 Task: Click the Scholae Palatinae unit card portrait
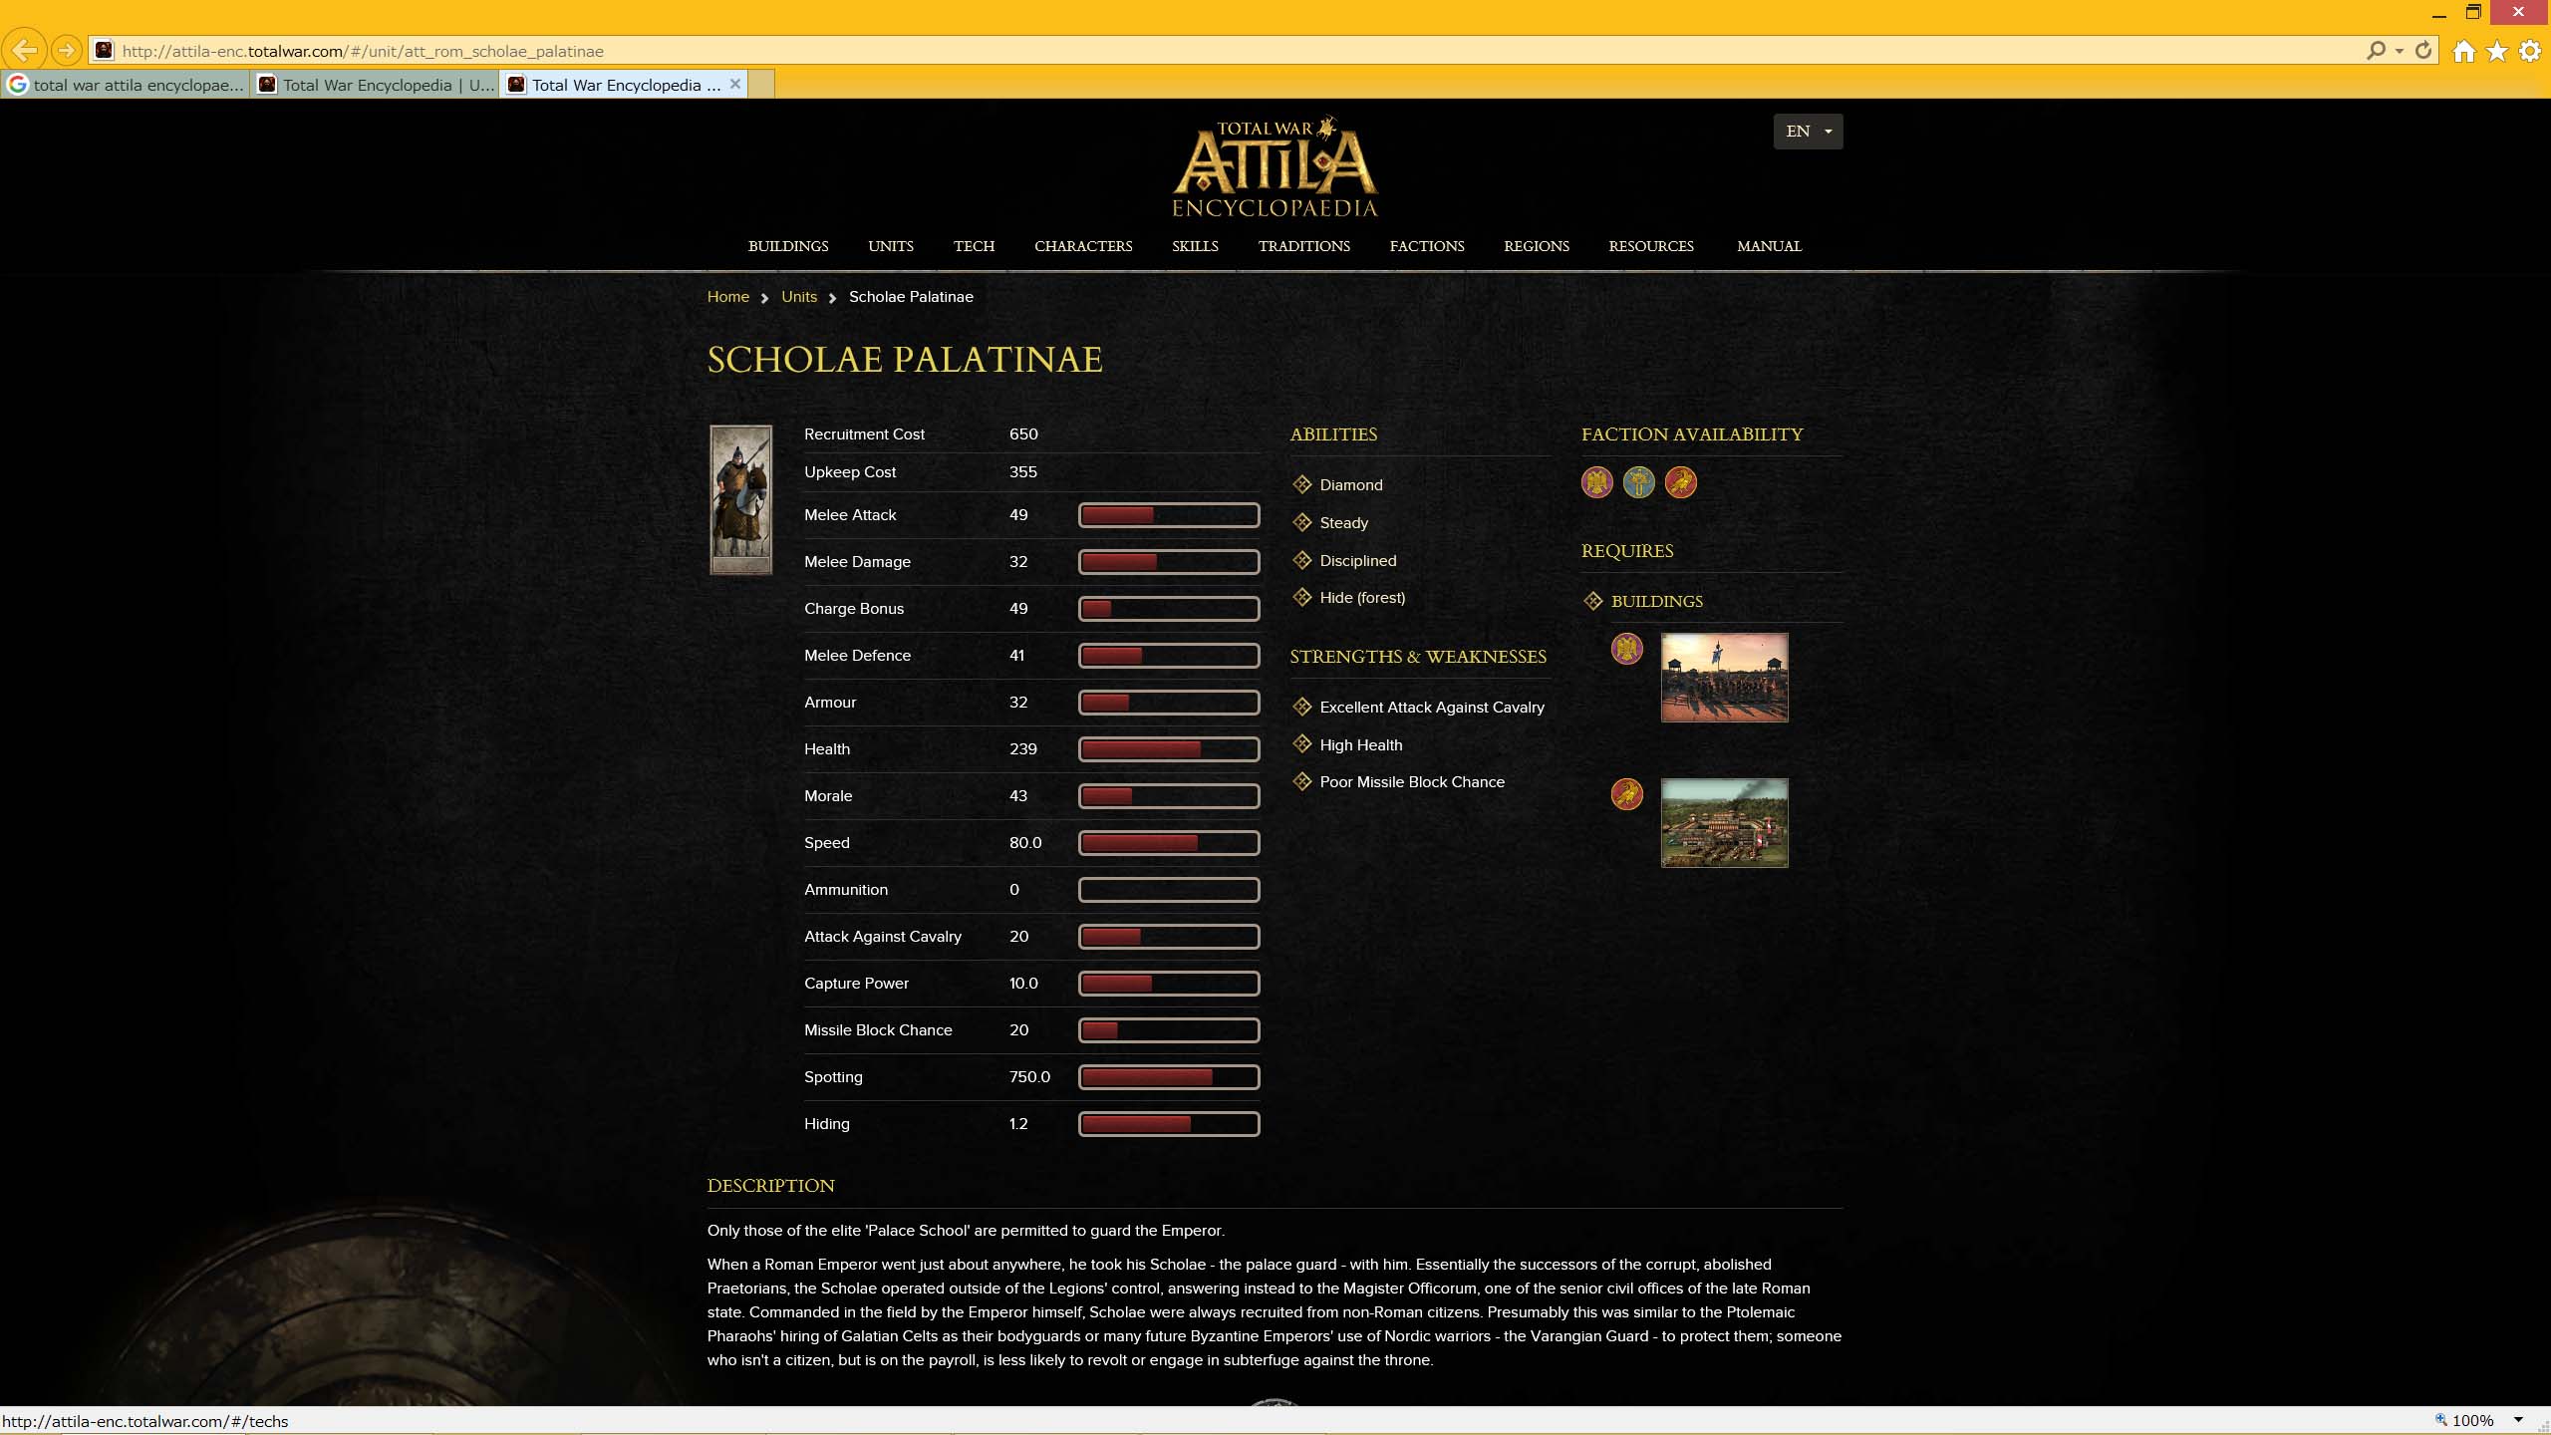coord(740,500)
